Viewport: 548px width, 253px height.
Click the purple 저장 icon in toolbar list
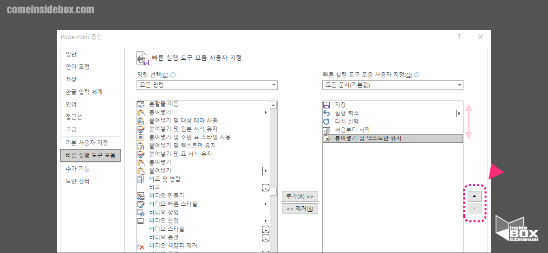tap(326, 105)
